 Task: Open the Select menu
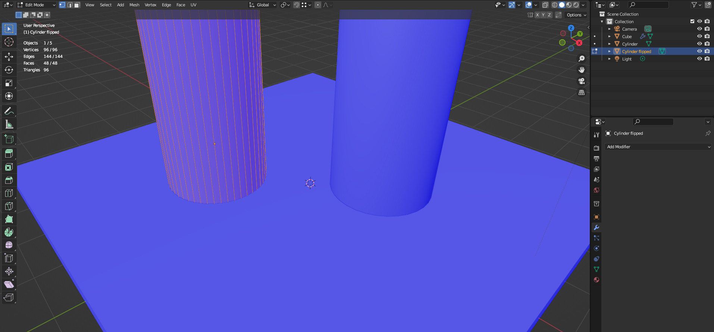click(x=106, y=5)
